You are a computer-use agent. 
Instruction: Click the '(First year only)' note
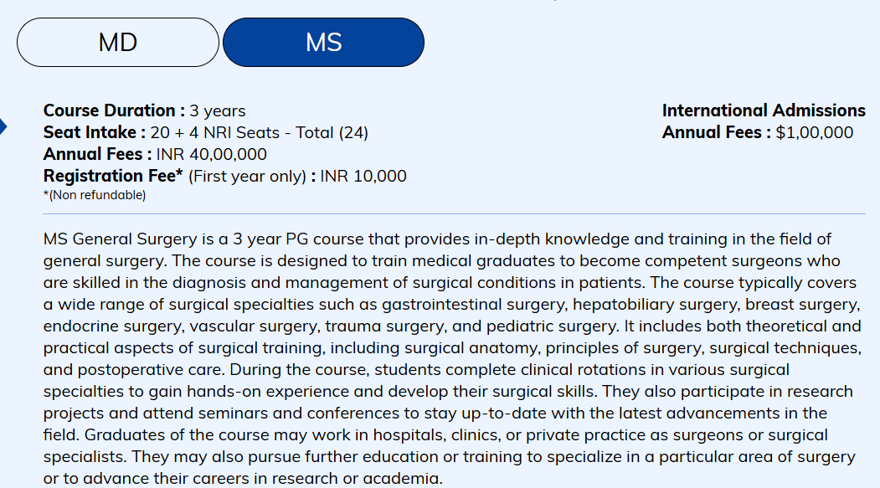coord(247,176)
